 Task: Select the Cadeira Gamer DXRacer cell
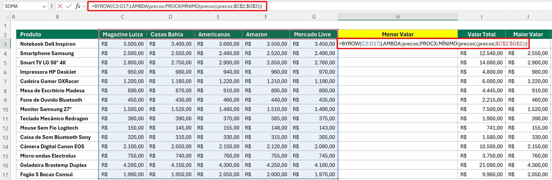tap(57, 81)
